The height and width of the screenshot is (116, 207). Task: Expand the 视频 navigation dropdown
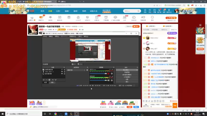tap(67, 11)
